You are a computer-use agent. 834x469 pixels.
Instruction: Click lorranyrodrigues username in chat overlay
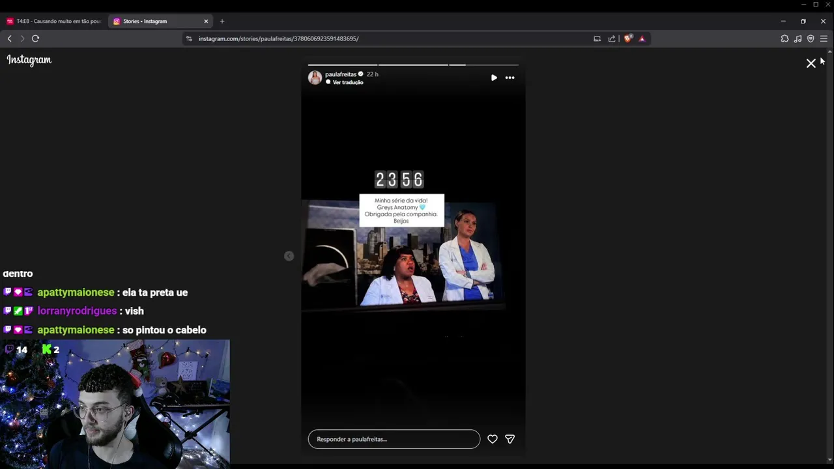[77, 311]
